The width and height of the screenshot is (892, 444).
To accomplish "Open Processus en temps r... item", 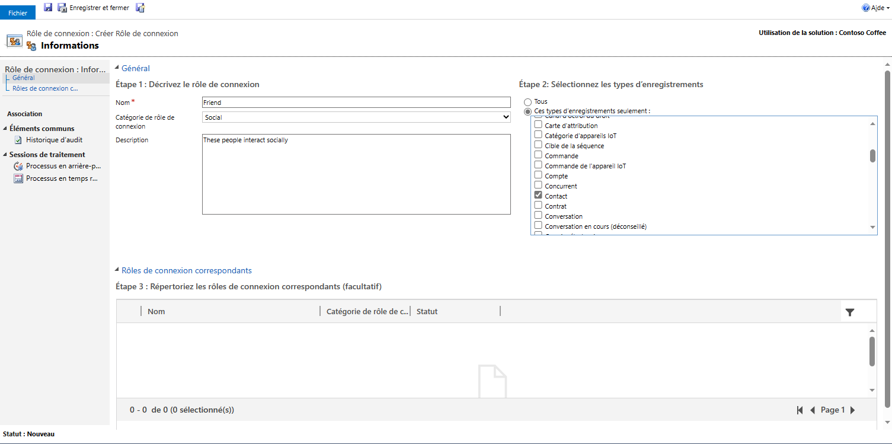I will click(x=62, y=178).
